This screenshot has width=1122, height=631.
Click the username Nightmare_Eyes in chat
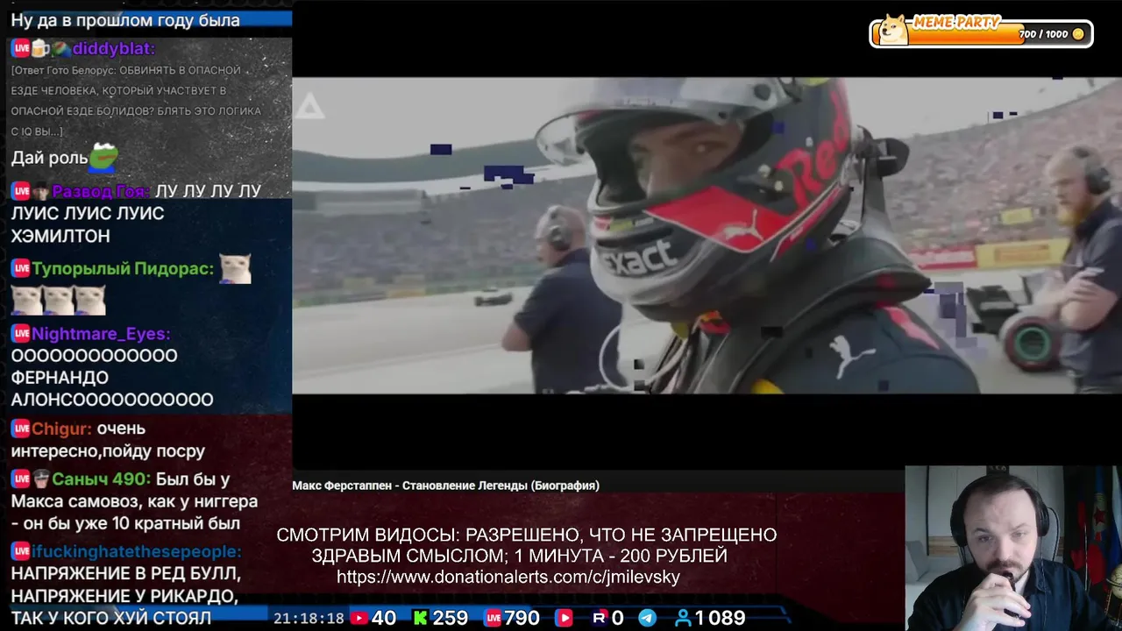101,333
